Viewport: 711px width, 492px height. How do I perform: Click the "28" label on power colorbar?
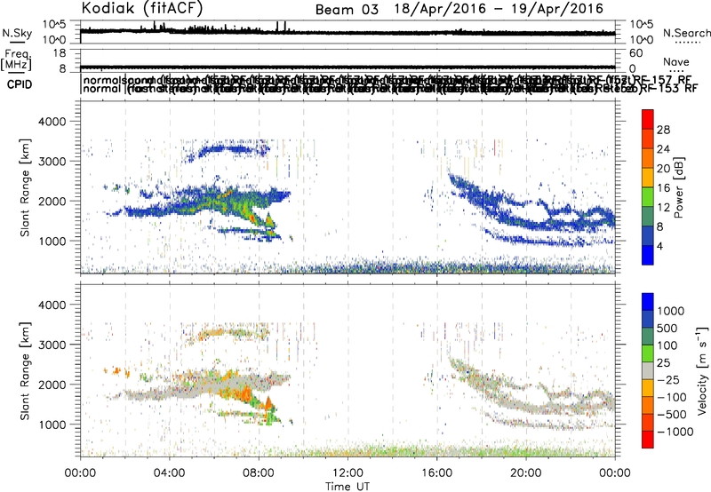tap(663, 130)
